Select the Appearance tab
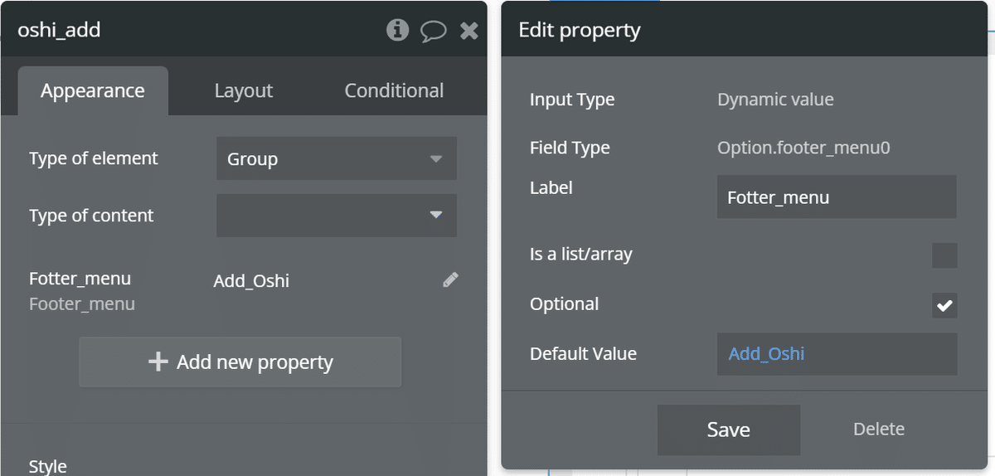 coord(93,91)
